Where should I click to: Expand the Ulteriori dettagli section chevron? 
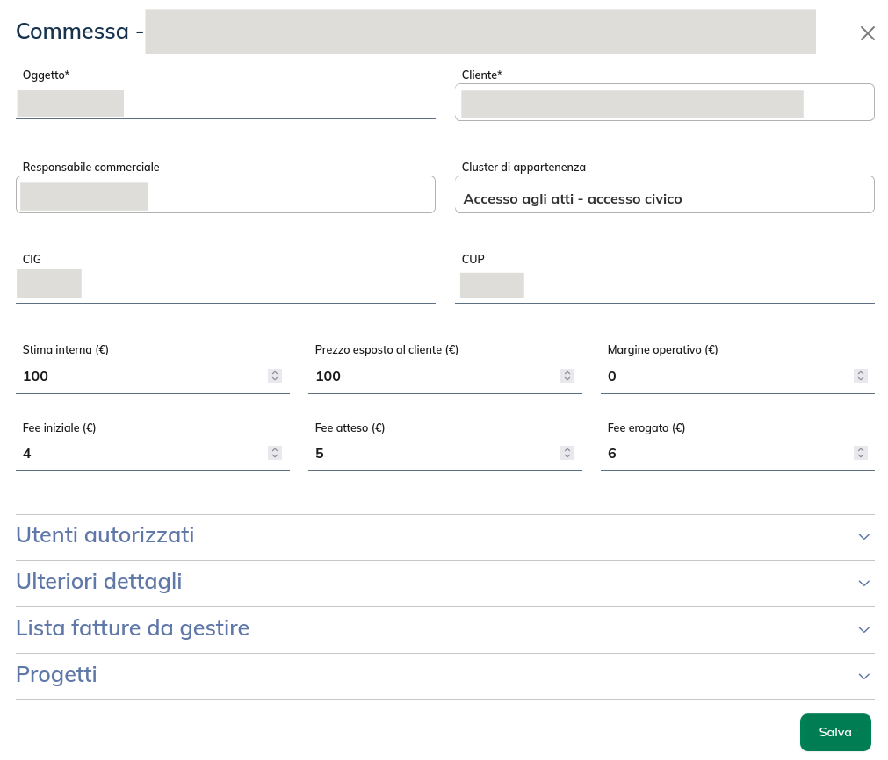pos(863,583)
